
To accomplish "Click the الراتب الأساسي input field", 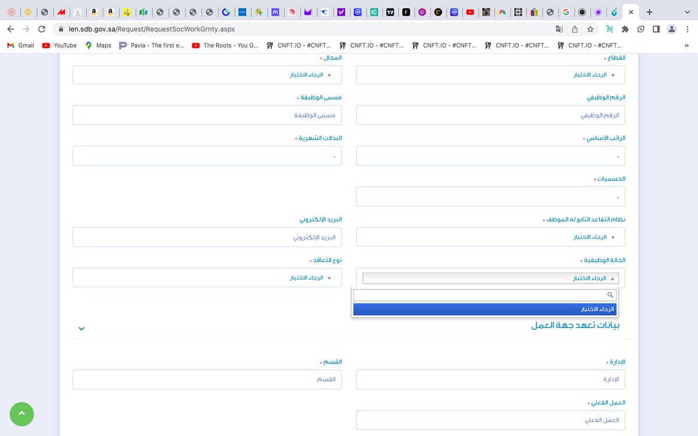I will [490, 156].
